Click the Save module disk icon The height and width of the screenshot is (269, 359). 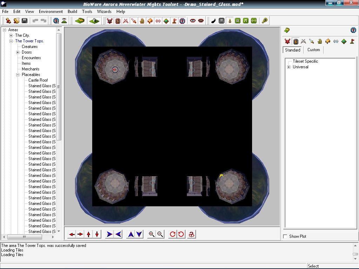point(25,21)
